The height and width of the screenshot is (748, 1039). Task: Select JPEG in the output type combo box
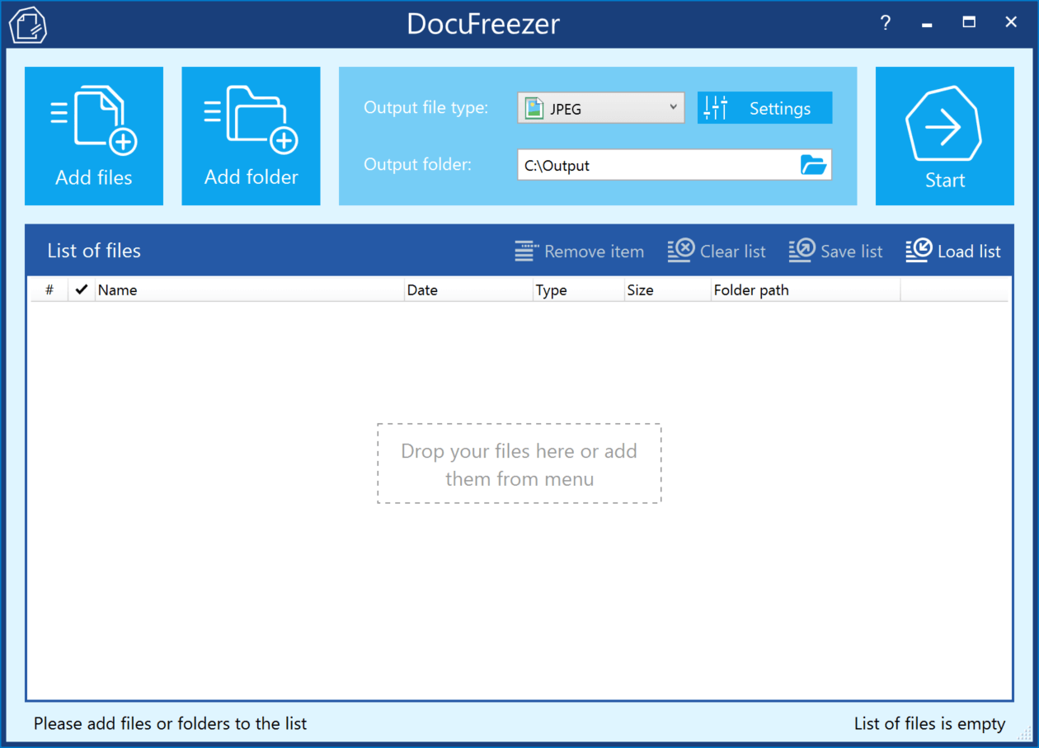coord(600,107)
